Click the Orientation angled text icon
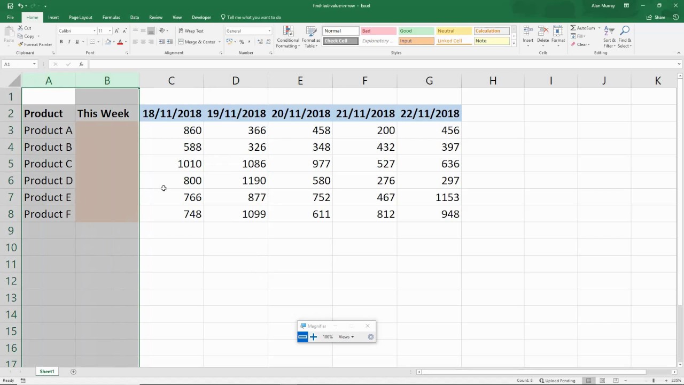684x385 pixels. pyautogui.click(x=162, y=30)
